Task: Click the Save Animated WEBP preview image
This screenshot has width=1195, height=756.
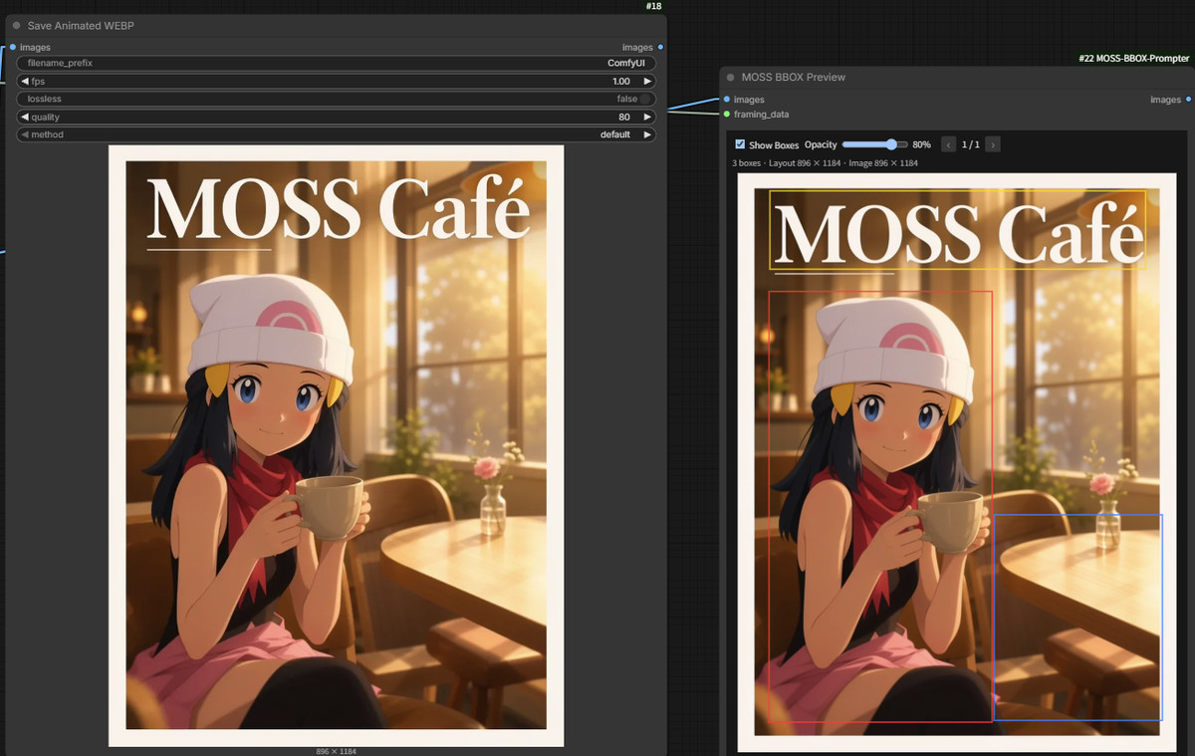Action: [x=337, y=445]
